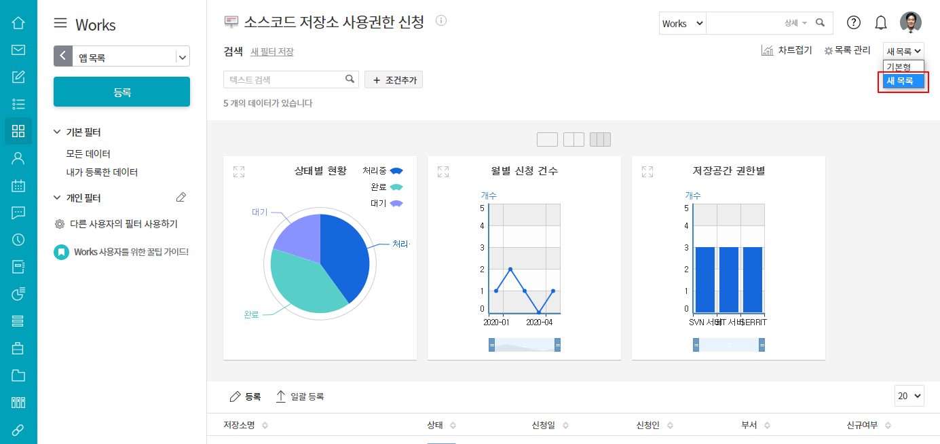Click pencil icon beside 개인 필터
This screenshot has height=444, width=940.
[181, 198]
